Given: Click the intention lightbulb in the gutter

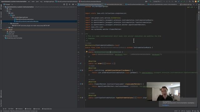Looking at the screenshot, I should click(87, 52).
